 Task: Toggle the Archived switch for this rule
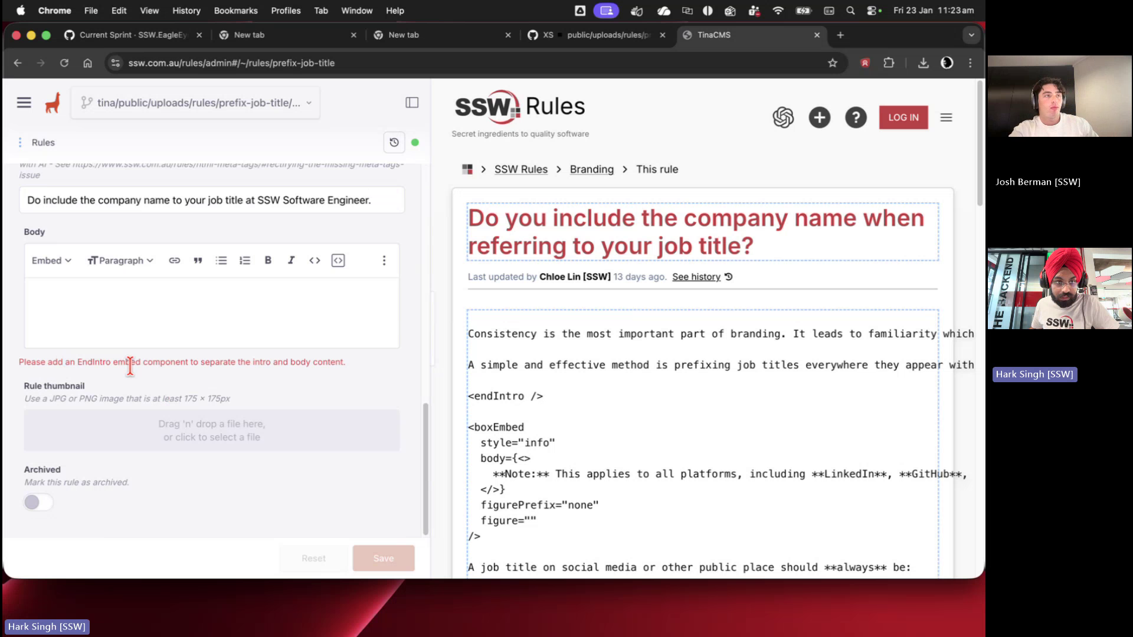click(x=38, y=502)
